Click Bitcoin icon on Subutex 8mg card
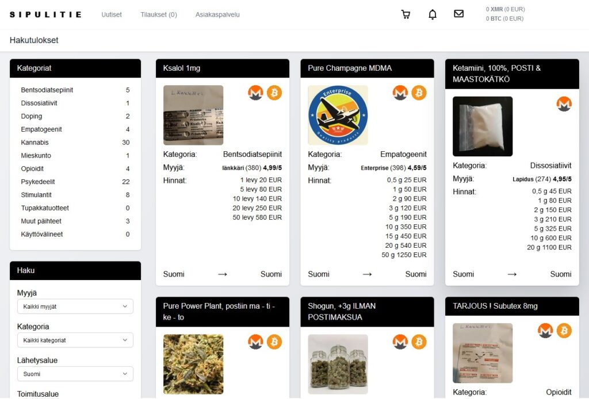Screen dimensions: 589x399 click(x=564, y=331)
